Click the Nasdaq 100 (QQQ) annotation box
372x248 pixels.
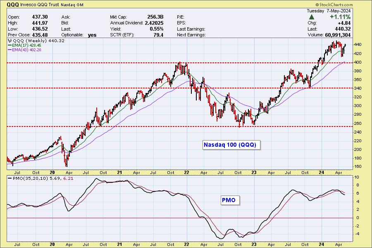point(231,145)
